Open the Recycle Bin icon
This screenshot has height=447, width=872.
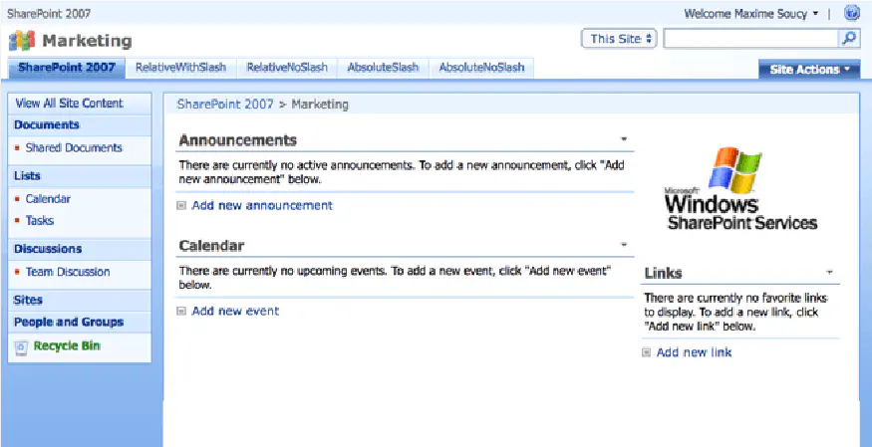click(22, 346)
